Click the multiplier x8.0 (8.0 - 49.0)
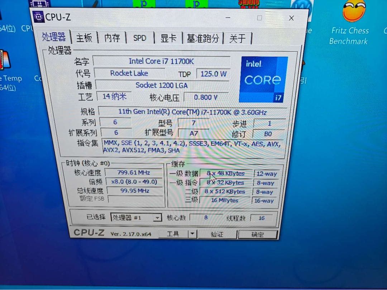 [x=134, y=182]
